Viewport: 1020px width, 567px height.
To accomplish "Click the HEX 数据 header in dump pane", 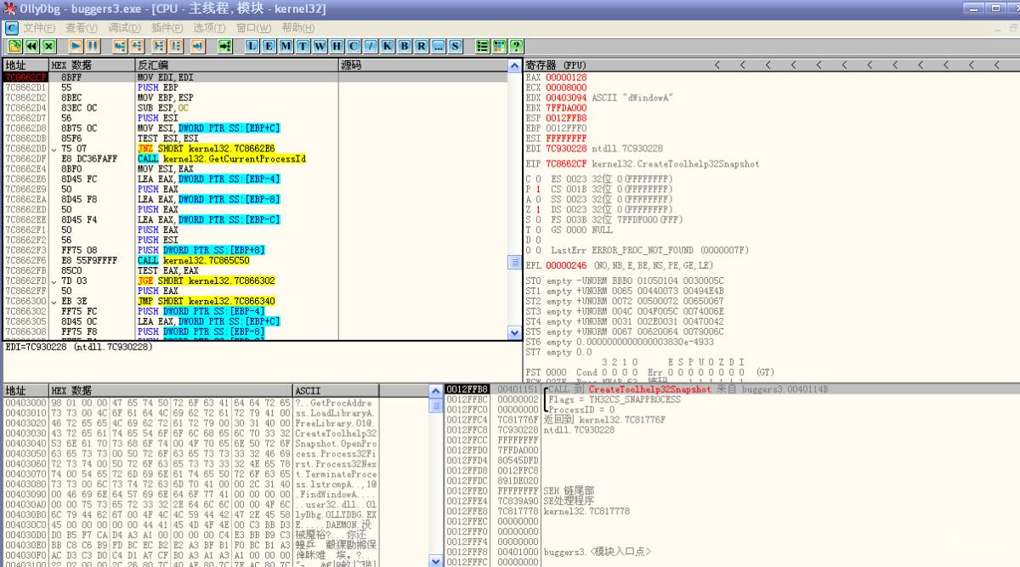I will pos(171,390).
